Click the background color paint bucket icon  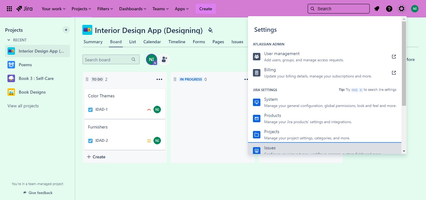point(210,30)
